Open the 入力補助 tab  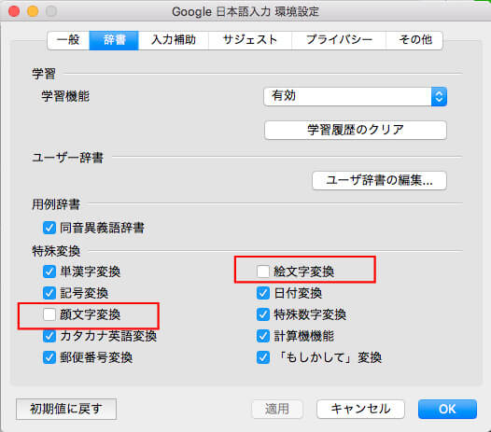point(174,40)
